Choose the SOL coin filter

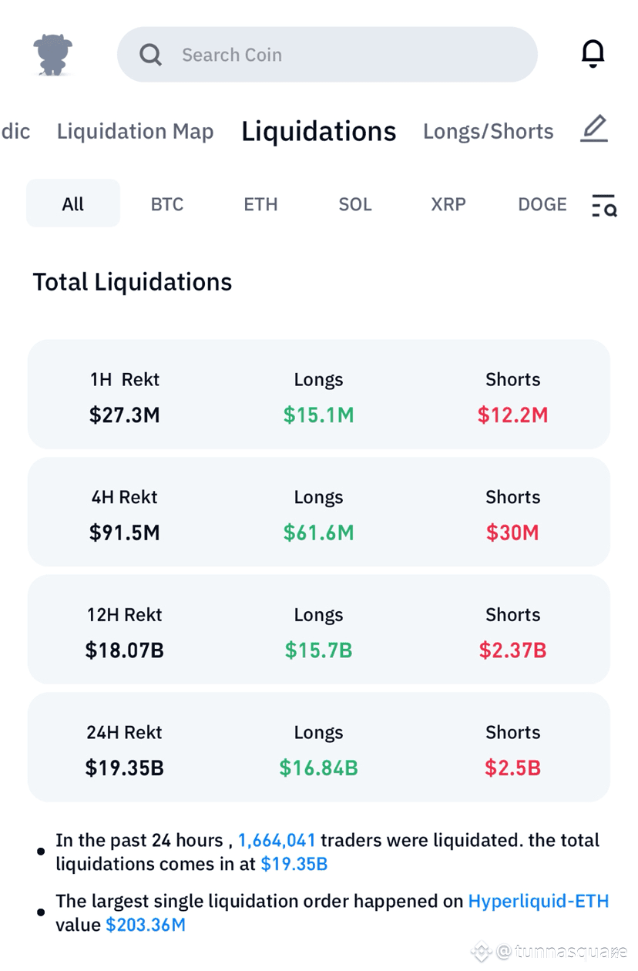coord(355,204)
